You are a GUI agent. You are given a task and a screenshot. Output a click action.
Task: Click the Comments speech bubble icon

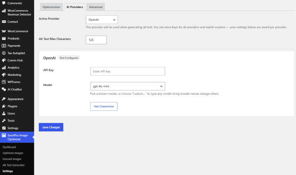click(4, 3)
